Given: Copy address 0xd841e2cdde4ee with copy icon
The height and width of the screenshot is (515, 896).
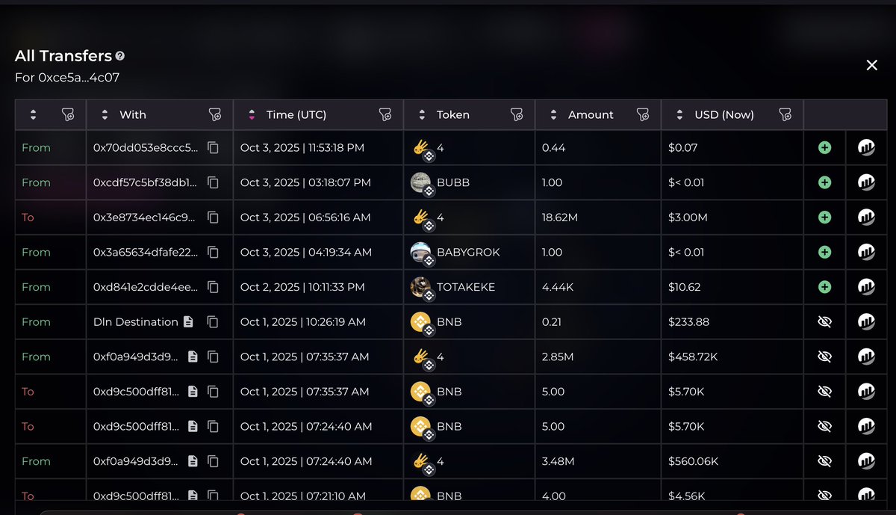Looking at the screenshot, I should (214, 287).
